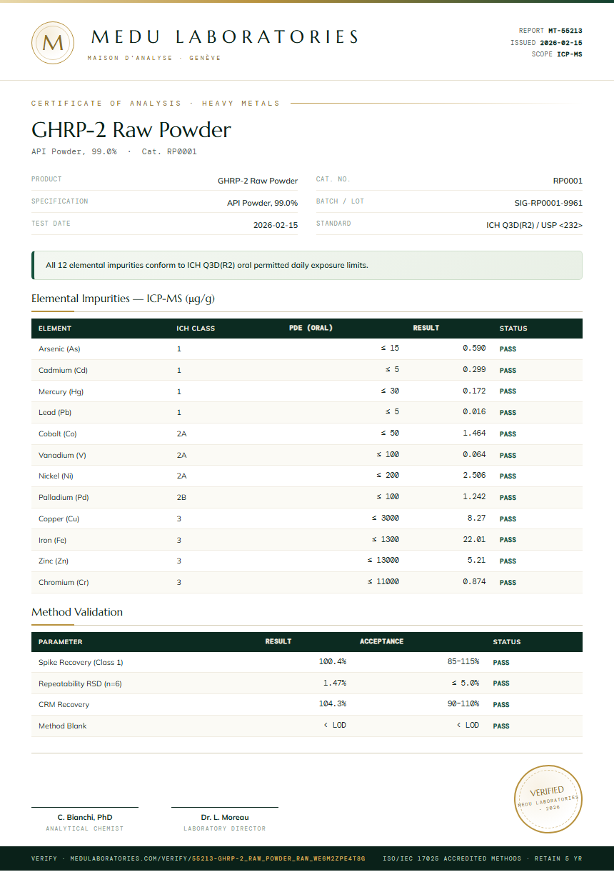The image size is (614, 892).
Task: Click the PDE (ORAL) column header
Action: tap(311, 329)
